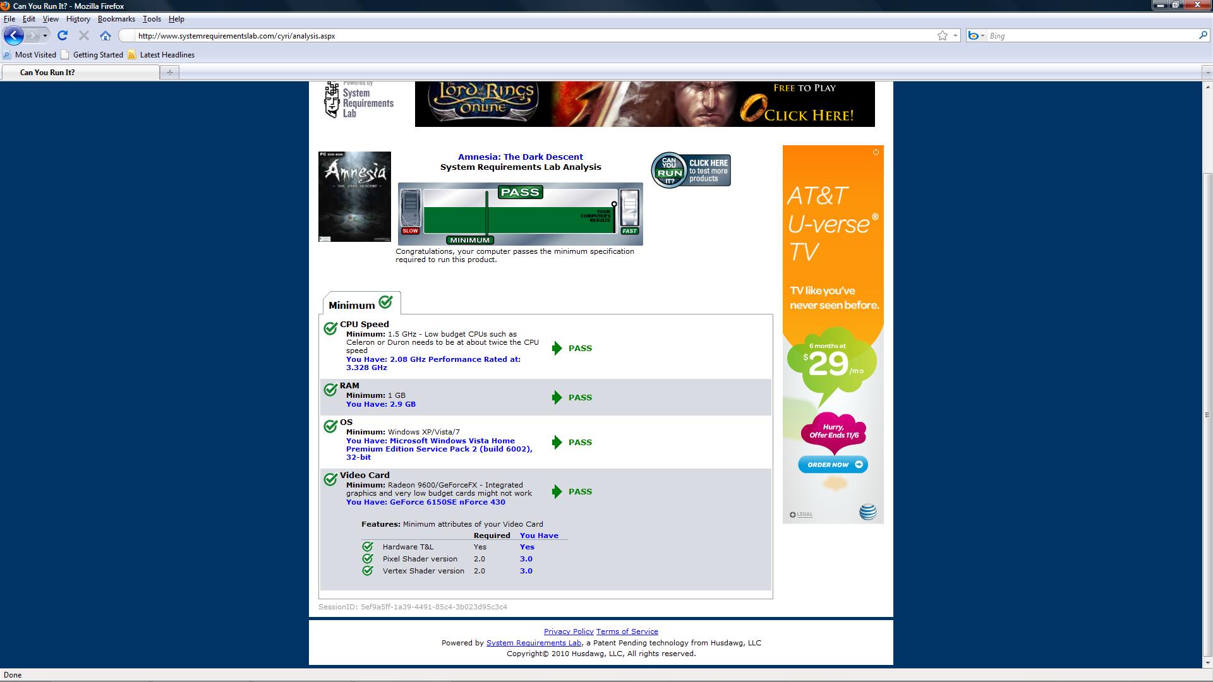Click the CPU Speed green checkmark
This screenshot has width=1213, height=682.
tap(330, 328)
